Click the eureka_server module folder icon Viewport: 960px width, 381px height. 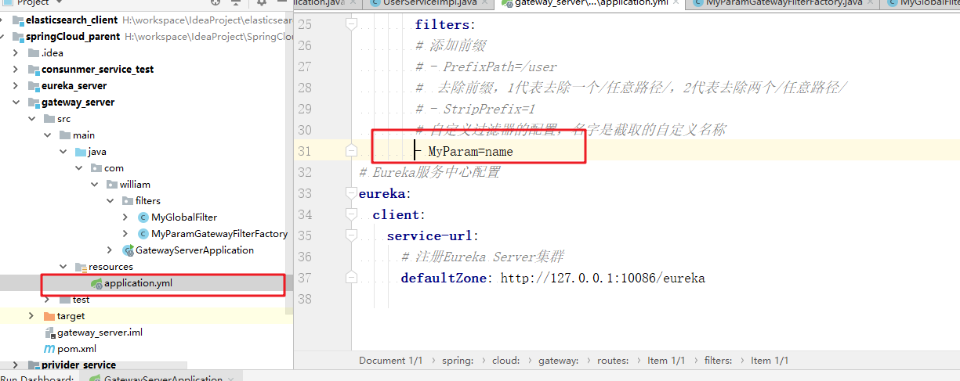(x=34, y=85)
